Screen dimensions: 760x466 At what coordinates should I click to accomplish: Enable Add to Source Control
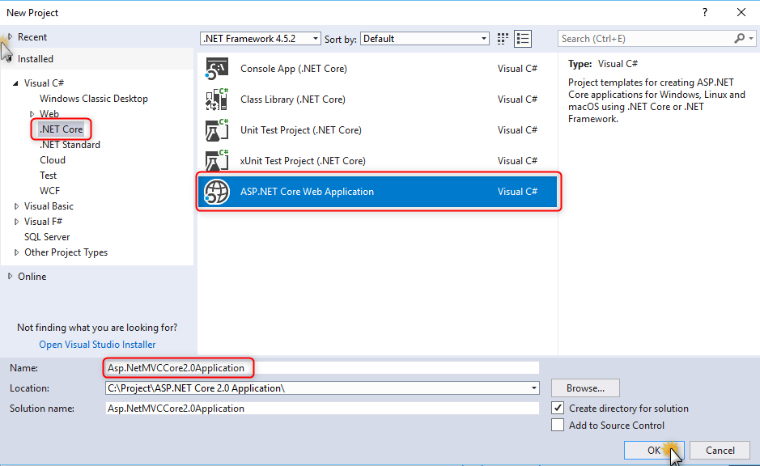[x=558, y=424]
